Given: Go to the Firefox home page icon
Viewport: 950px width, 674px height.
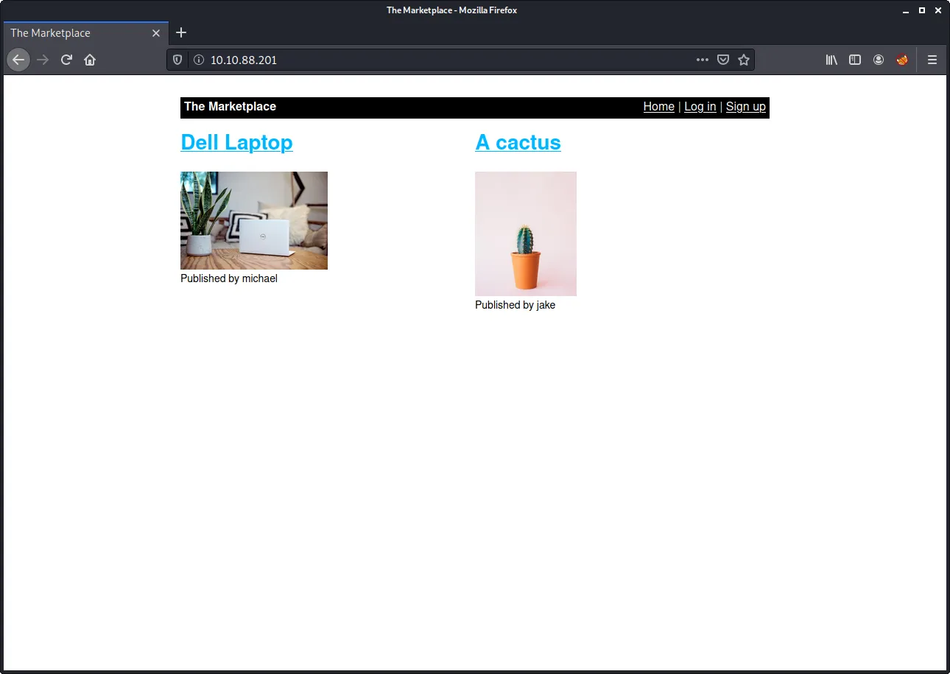Looking at the screenshot, I should point(90,60).
